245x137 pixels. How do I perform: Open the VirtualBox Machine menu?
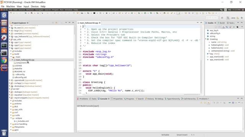pyautogui.click(x=10, y=6)
